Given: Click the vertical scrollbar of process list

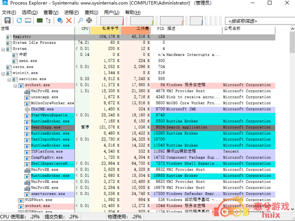Looking at the screenshot, I should [292, 110].
